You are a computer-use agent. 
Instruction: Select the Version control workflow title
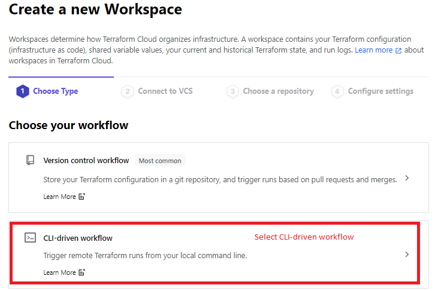pyautogui.click(x=86, y=160)
